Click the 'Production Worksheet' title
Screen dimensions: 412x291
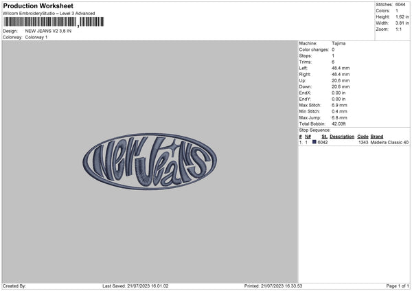[x=38, y=5]
